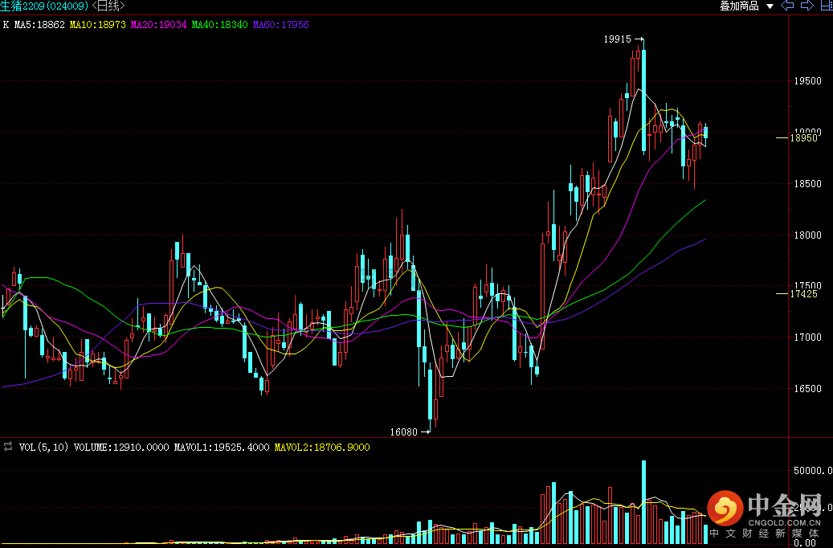Click the right arrow navigation icon

point(807,6)
